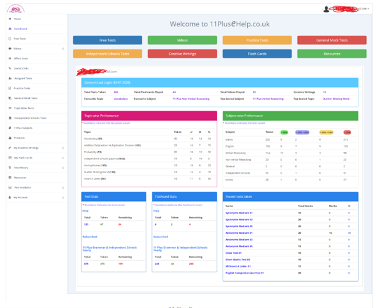Expand the Test History chevron

point(63,167)
